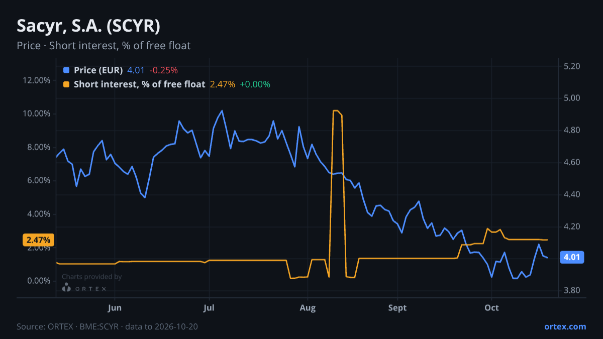This screenshot has height=339, width=603.
Task: Click the 5.00 right axis label
Action: 572,98
